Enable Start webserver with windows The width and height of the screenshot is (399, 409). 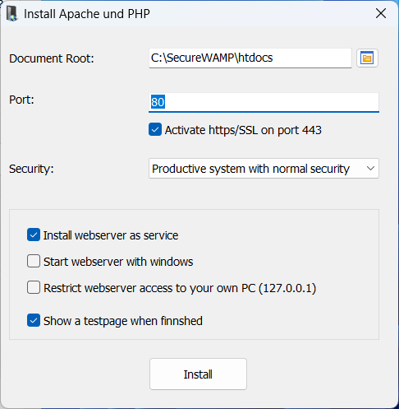[34, 261]
